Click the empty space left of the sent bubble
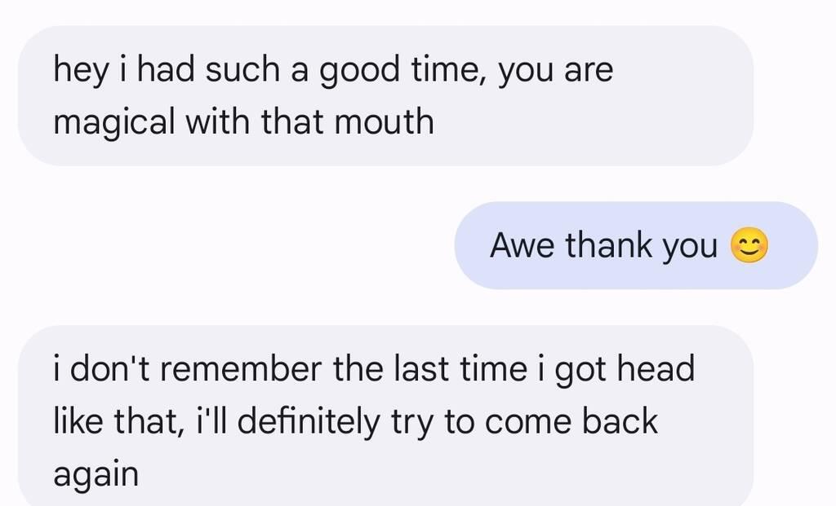Viewport: 836px width, 506px height. click(229, 245)
